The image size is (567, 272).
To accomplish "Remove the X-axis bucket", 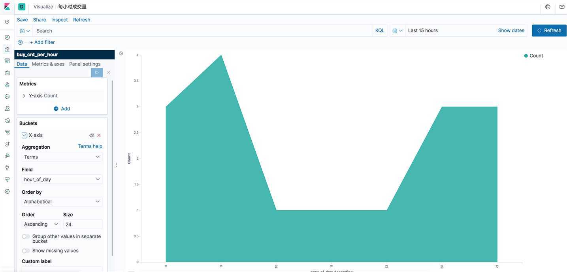I will pyautogui.click(x=99, y=135).
